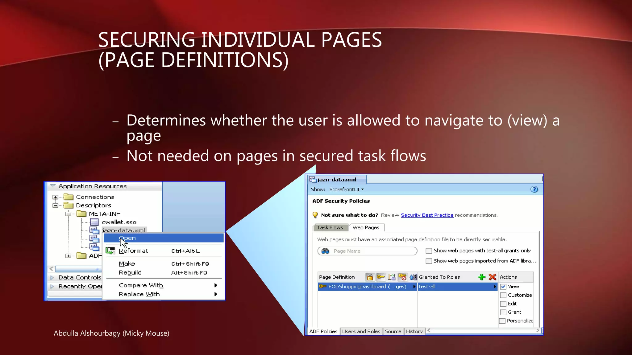Screen dimensions: 632x355
Task: Open the Show StorefrontUI dropdown
Action: pos(347,190)
